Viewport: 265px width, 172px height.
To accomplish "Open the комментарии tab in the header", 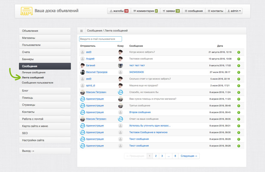I will (145, 11).
